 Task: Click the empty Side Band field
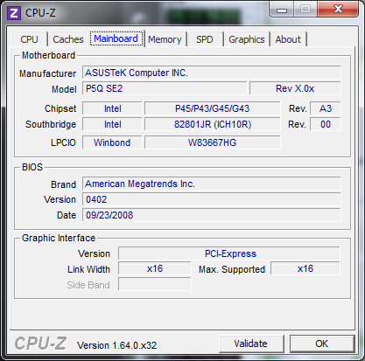point(155,284)
